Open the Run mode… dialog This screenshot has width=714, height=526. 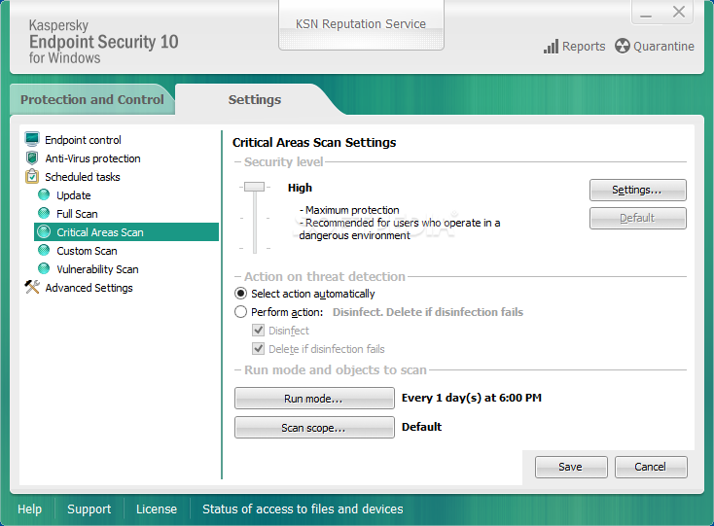pyautogui.click(x=314, y=398)
